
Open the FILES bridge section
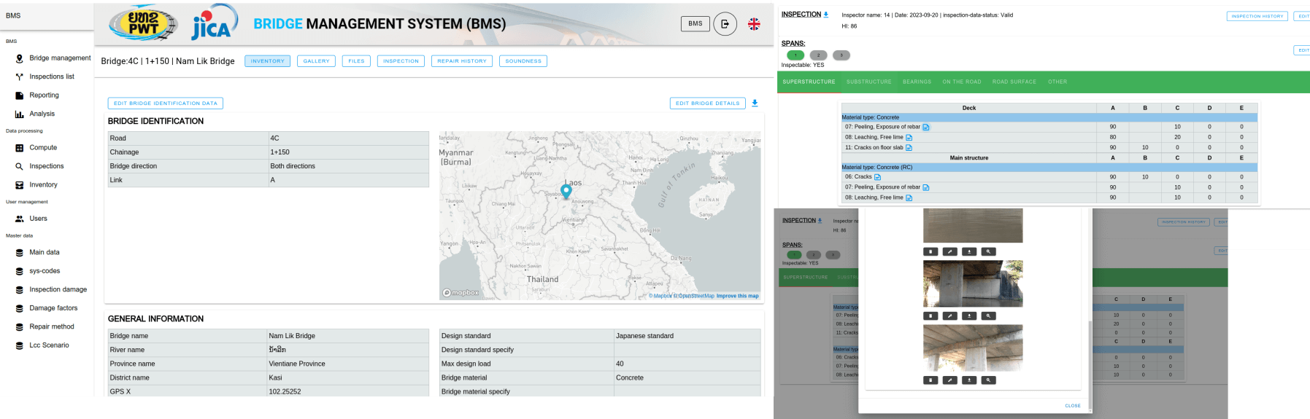coord(356,61)
